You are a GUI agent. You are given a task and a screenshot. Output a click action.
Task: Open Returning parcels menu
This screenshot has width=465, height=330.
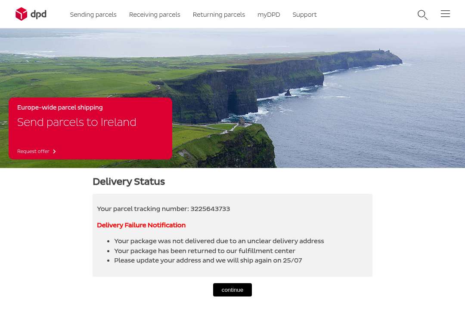(219, 15)
